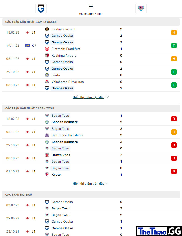Screen dimensions: 182x236
Task: Click the Eintracht Frankfurt team logo
Action: (47, 49)
